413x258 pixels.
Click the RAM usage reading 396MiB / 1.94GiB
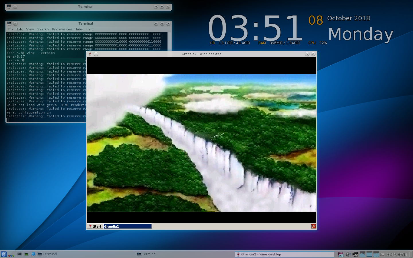285,43
